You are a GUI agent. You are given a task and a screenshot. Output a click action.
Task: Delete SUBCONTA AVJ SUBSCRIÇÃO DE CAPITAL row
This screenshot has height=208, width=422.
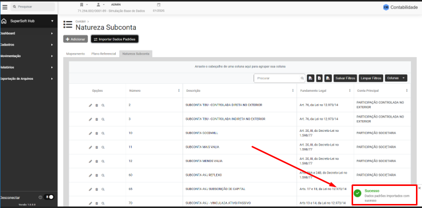click(x=97, y=189)
